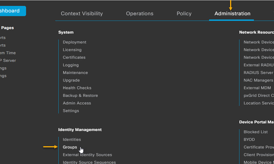
Task: Open the Policy tab
Action: click(x=184, y=14)
